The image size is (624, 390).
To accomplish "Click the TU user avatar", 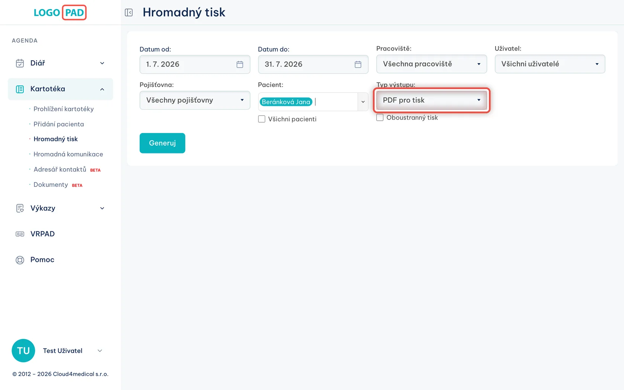I will tap(23, 351).
